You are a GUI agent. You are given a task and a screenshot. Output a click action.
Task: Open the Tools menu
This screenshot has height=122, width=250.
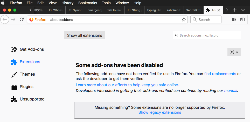[x=106, y=3]
